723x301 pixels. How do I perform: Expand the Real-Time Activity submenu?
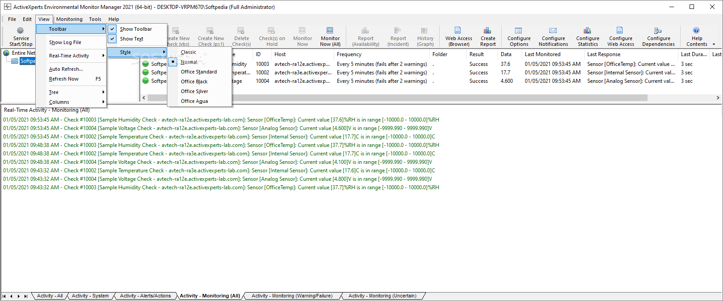(x=71, y=56)
